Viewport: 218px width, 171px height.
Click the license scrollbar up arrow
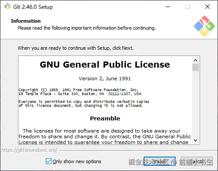click(x=195, y=60)
